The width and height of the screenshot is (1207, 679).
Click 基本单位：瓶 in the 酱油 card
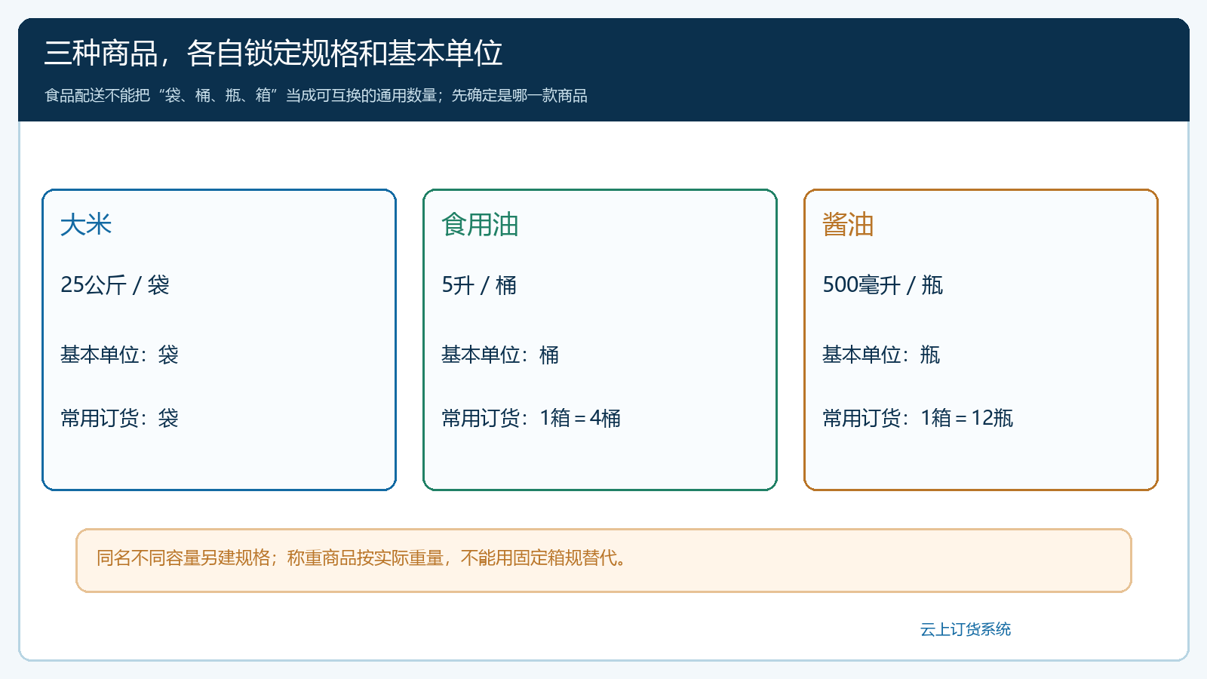point(881,354)
